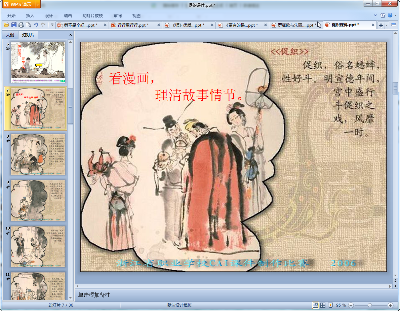Image resolution: width=400 pixels, height=311 pixels.
Task: Select slide 11 thumbnail
Action: (x=38, y=286)
